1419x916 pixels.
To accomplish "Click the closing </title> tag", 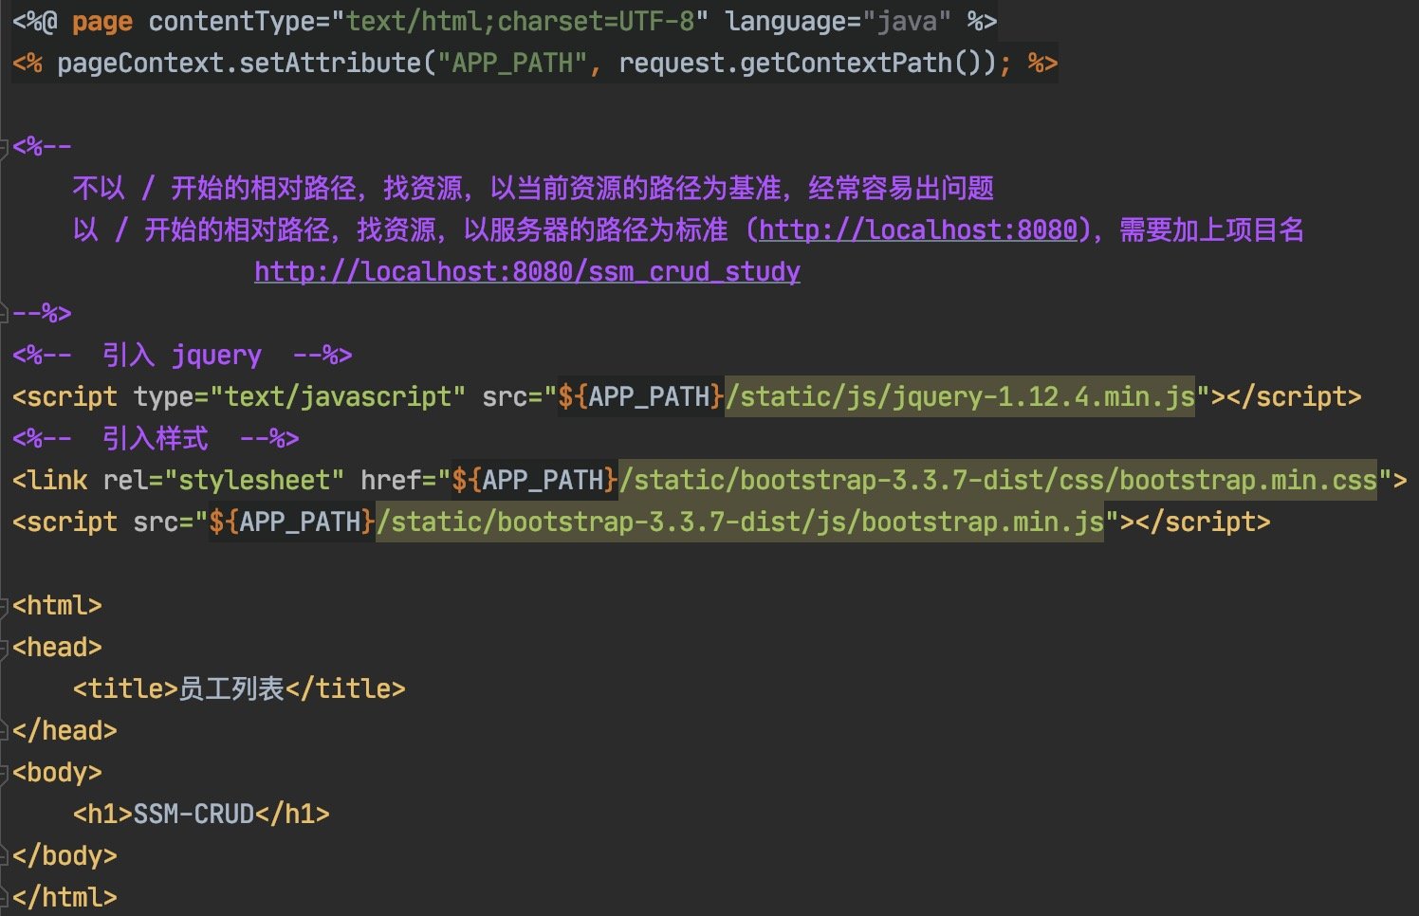I will click(x=345, y=689).
